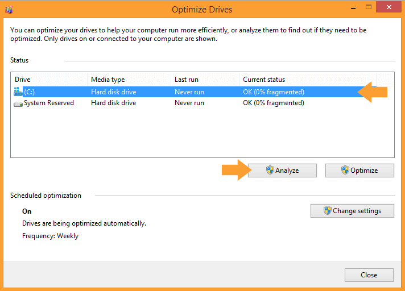
Task: Click the shield icon on Analyze button
Action: (270, 171)
